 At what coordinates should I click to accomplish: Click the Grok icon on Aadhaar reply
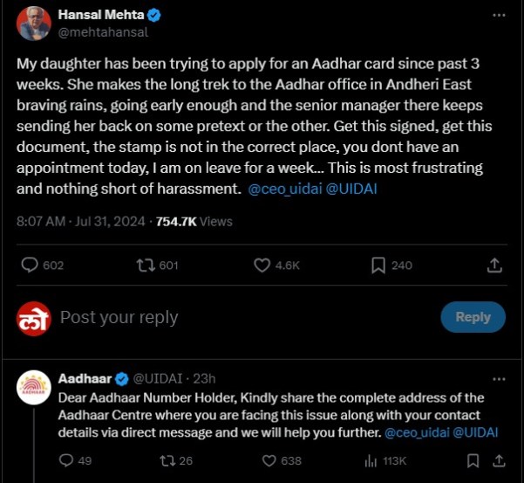pos(472,378)
